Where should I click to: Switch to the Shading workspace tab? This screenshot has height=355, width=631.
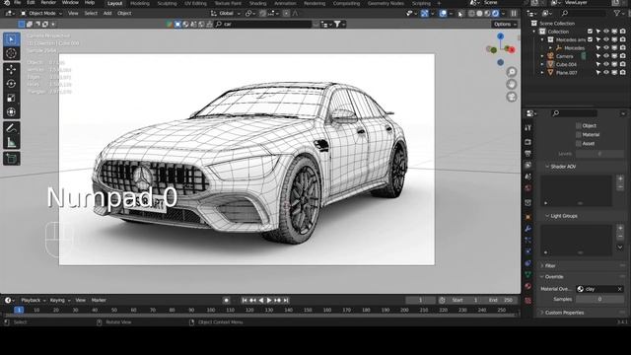coord(257,3)
